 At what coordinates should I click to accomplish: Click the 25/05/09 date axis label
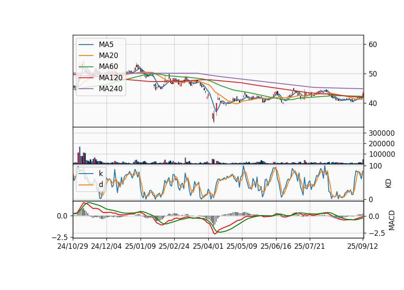[242, 246]
